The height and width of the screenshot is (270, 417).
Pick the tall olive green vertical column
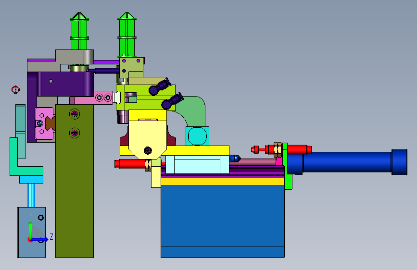(x=75, y=181)
